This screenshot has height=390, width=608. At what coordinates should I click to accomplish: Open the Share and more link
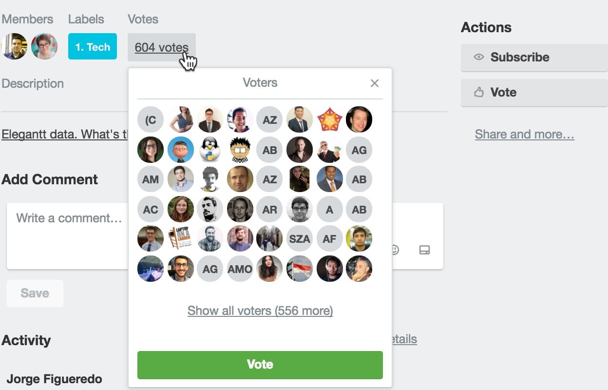click(525, 134)
